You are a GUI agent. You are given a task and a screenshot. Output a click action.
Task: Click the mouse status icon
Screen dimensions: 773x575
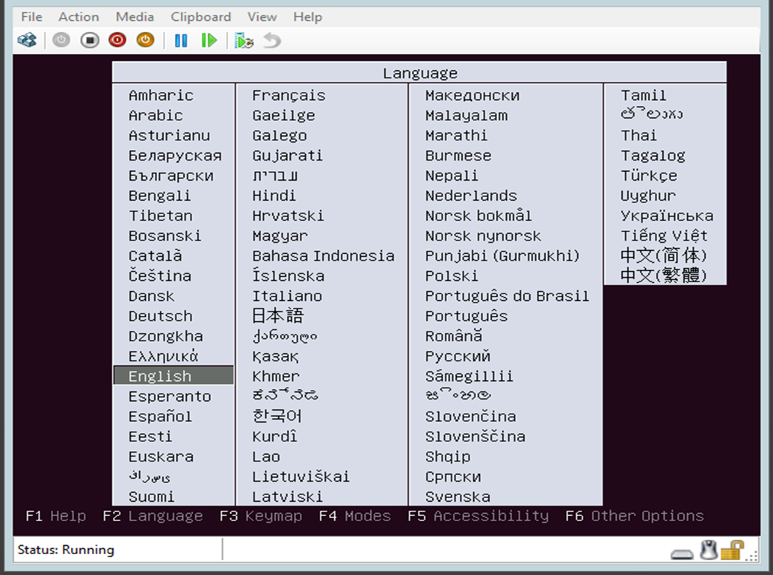(x=709, y=550)
